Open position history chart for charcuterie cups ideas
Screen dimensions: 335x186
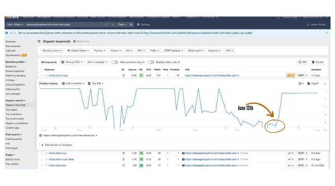291,159
